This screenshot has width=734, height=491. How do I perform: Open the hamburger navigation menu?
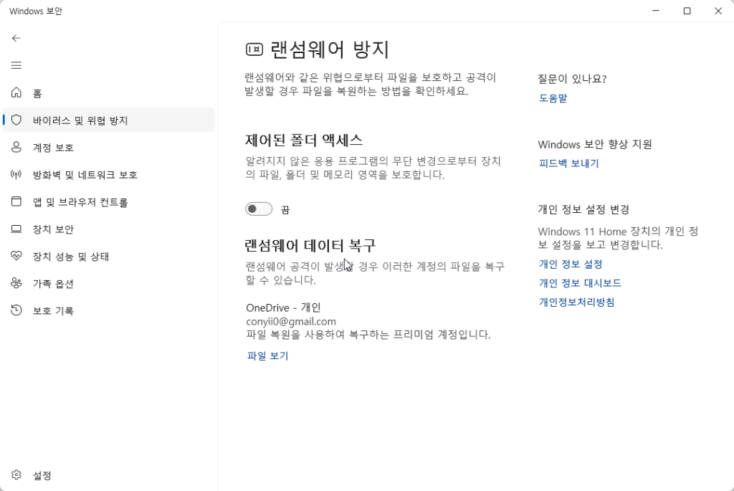pos(16,65)
